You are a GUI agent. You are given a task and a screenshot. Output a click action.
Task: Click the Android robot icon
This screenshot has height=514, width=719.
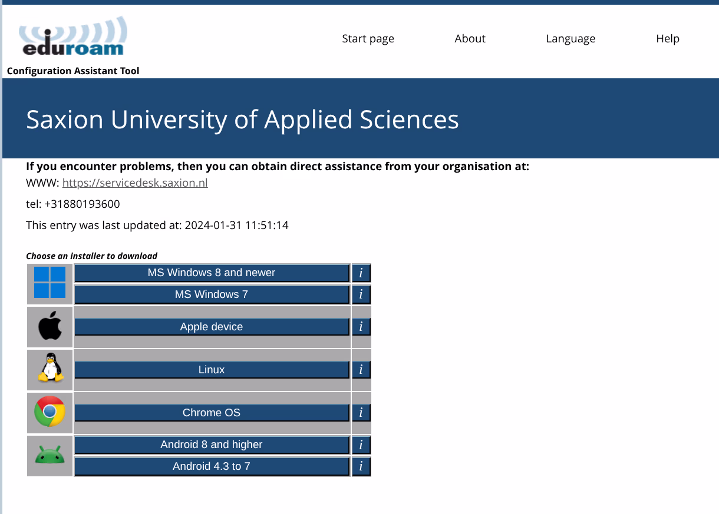click(x=50, y=455)
